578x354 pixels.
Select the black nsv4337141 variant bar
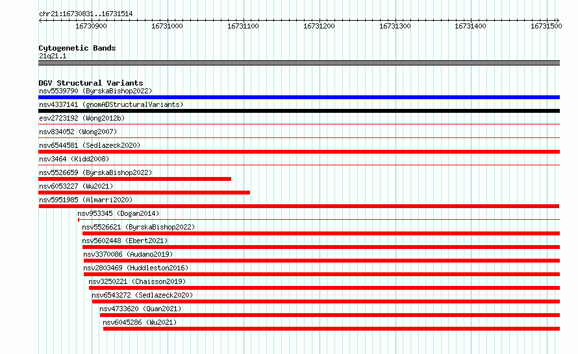(299, 111)
